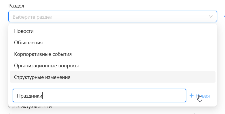Image resolution: width=225 pixels, height=114 pixels.
Task: Click the cut-off blue link at right edge
Action: coord(224,16)
